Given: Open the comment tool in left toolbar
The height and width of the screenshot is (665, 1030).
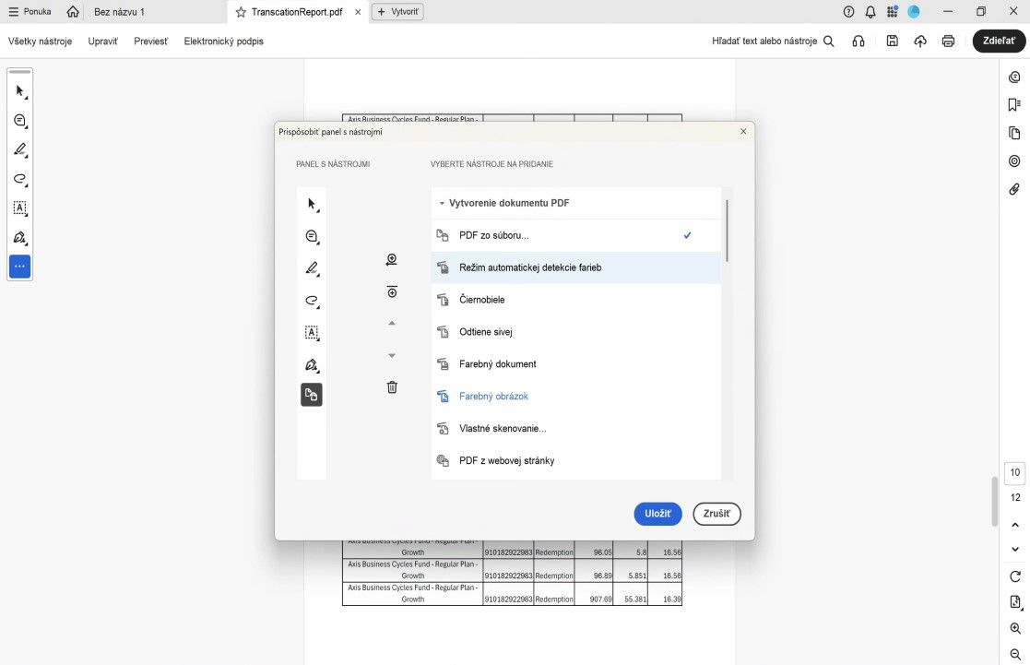Looking at the screenshot, I should [x=19, y=121].
